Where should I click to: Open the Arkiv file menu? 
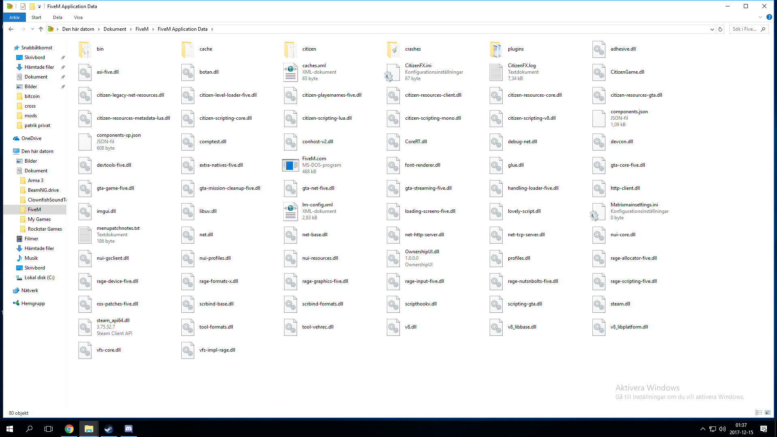(15, 17)
